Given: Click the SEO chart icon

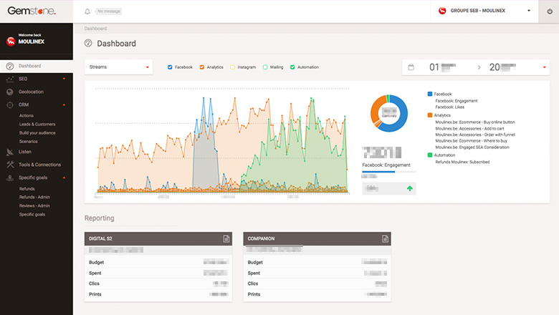Looking at the screenshot, I should tap(10, 79).
